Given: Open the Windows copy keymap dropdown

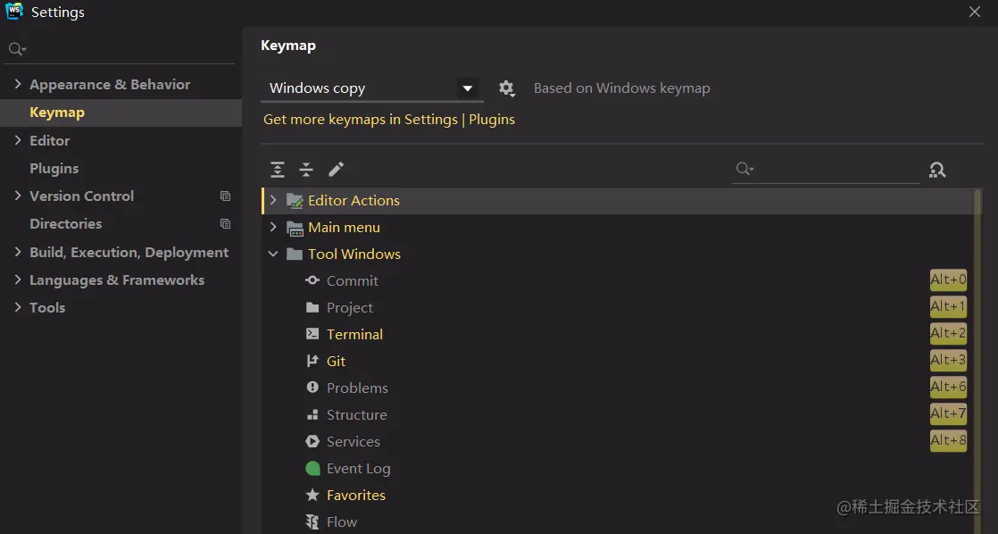Looking at the screenshot, I should [467, 88].
